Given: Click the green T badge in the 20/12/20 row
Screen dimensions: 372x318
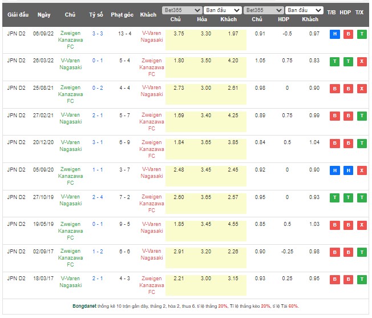Looking at the screenshot, I should 362,143.
